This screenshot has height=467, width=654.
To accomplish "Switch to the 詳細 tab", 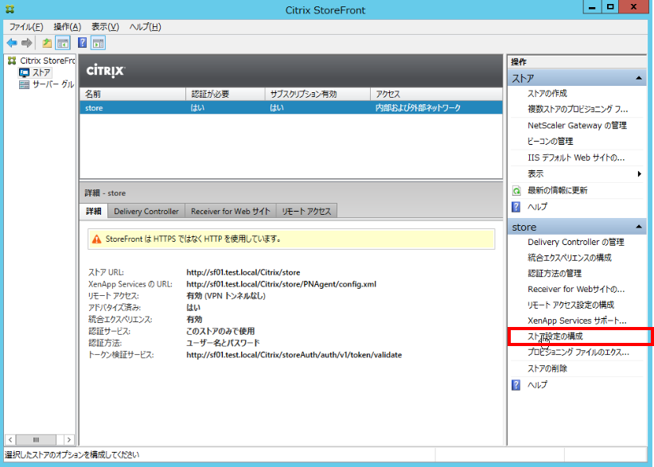I will (x=94, y=212).
